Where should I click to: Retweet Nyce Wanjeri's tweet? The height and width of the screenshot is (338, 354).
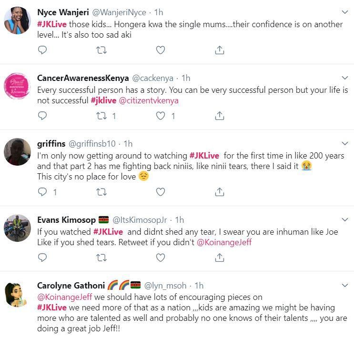101,50
